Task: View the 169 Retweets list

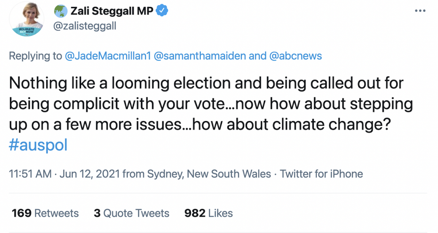Action: 45,213
